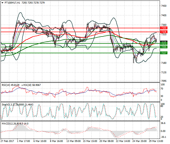Open the chart menu triangle beside FT100M17
This screenshot has width=170, height=144.
[3, 3]
